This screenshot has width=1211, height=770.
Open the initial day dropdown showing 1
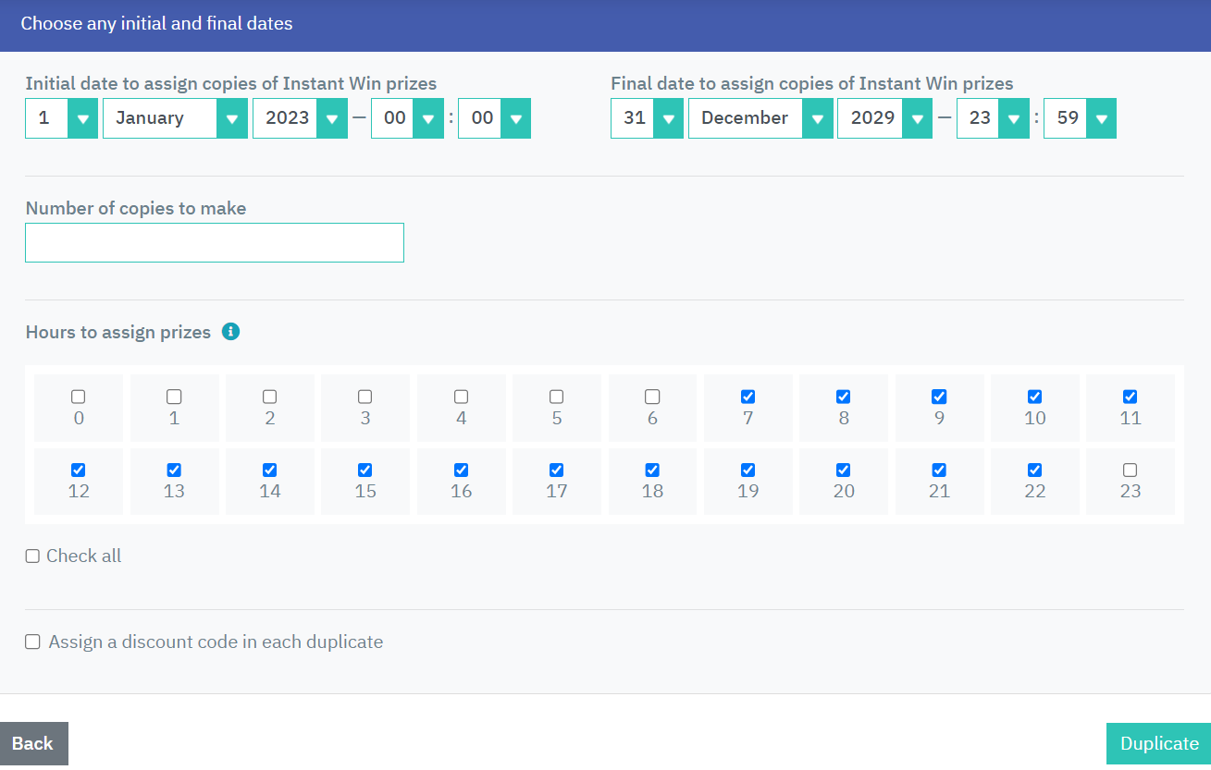click(x=61, y=118)
